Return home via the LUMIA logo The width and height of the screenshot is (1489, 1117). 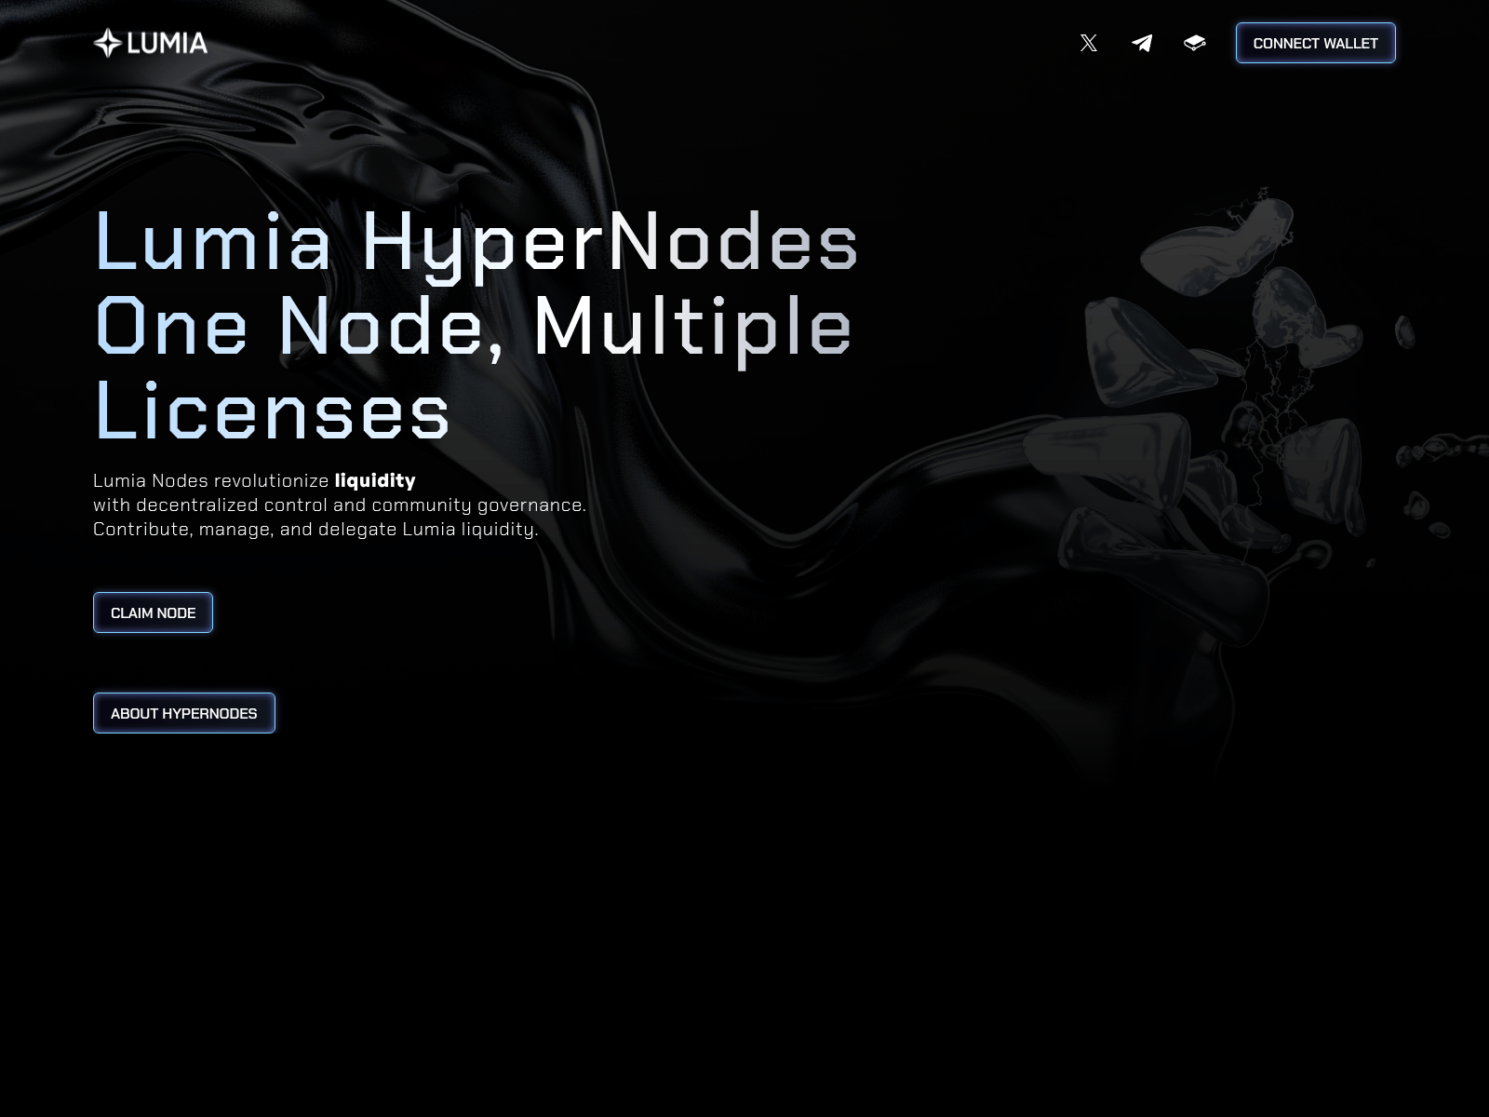coord(149,42)
